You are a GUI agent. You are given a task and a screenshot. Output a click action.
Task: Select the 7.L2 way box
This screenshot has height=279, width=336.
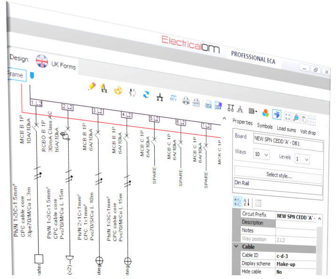coord(206,126)
